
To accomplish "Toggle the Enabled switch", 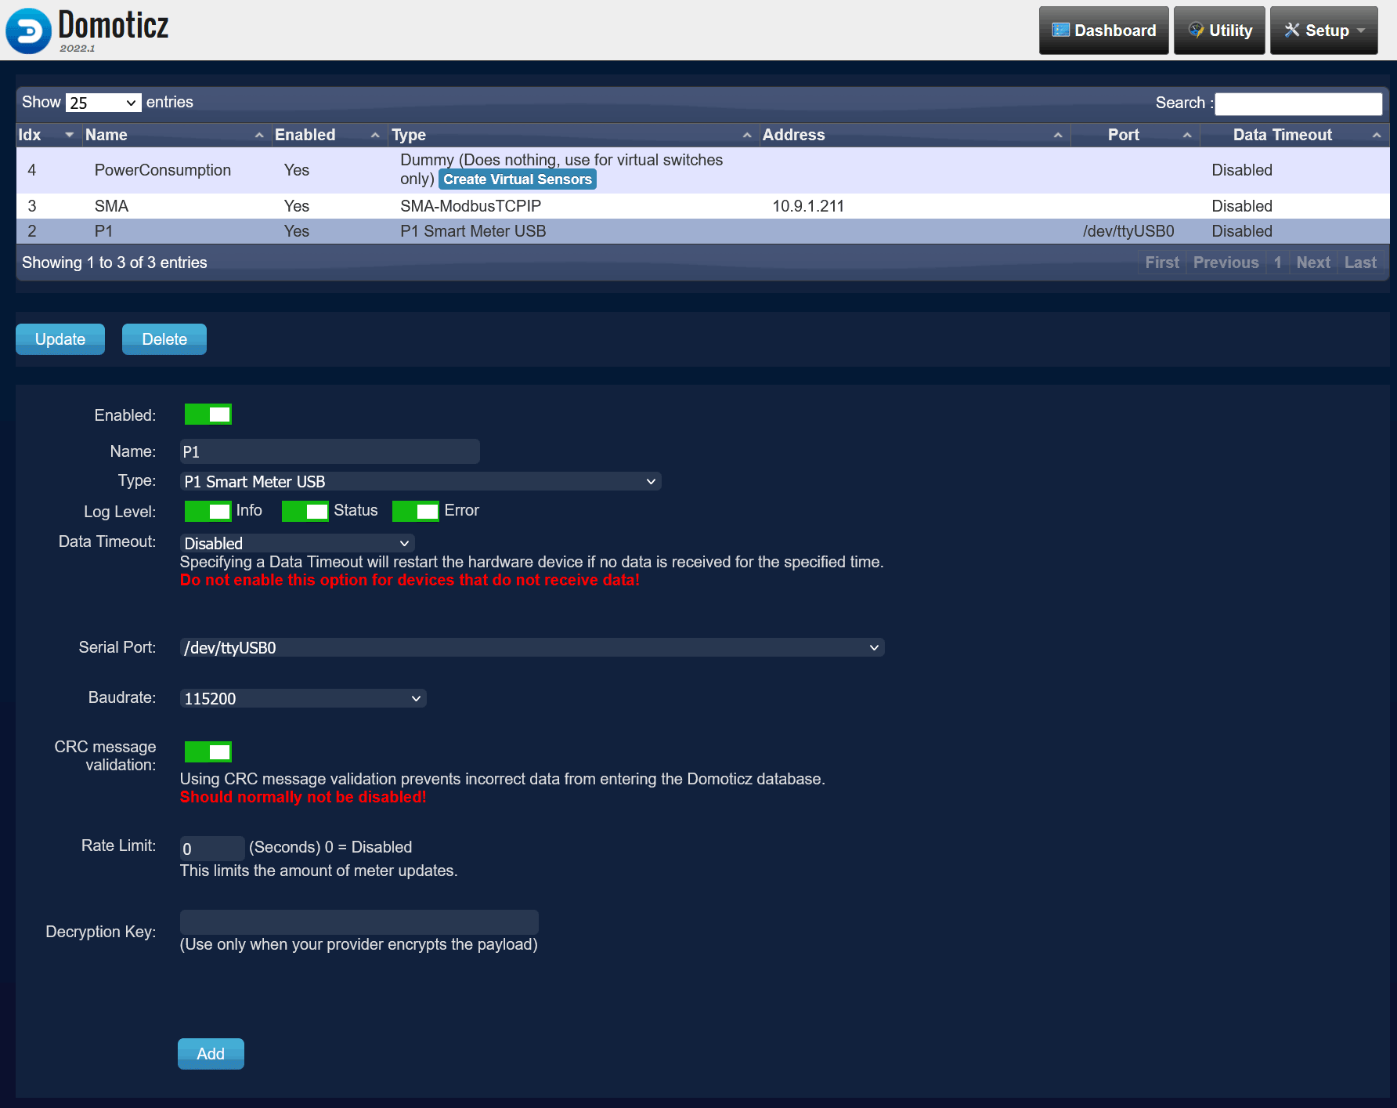I will click(208, 415).
